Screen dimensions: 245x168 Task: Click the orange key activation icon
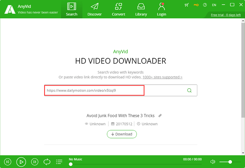click(x=196, y=5)
